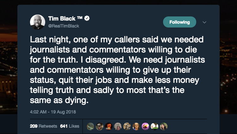Click the sixth liker avatar in the row
The height and width of the screenshot is (134, 237).
[136, 126]
